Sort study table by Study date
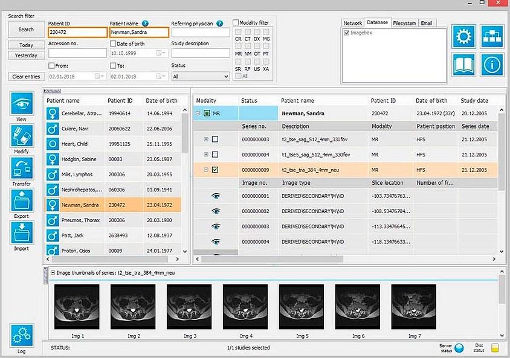 [474, 101]
